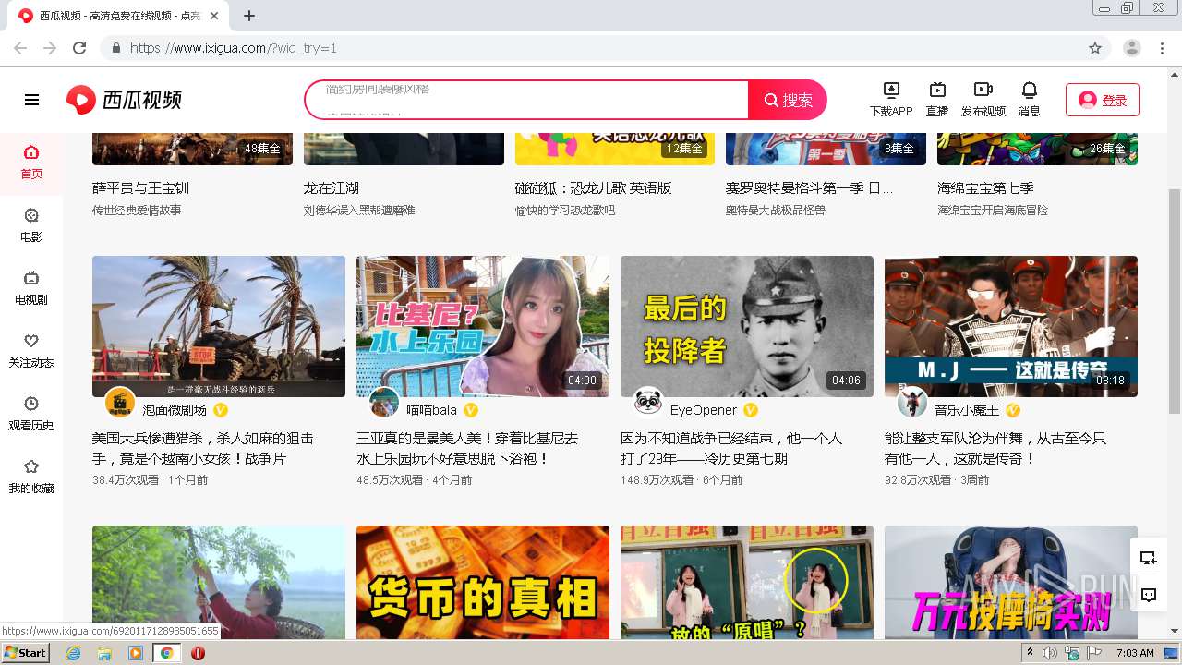Play the M.J 这就是传奇 video thumbnail

coord(1011,326)
